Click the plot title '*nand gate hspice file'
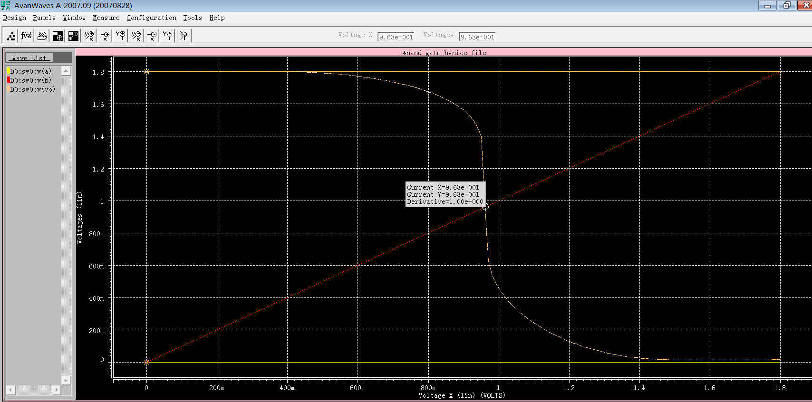 click(x=444, y=53)
